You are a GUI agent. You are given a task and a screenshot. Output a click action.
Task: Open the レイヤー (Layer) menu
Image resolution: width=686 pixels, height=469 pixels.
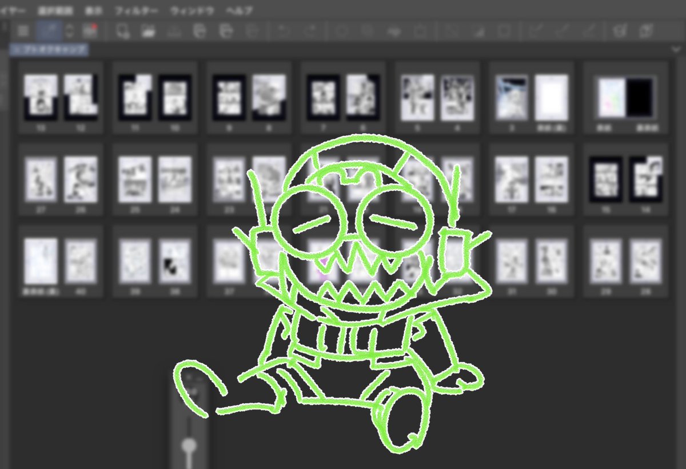click(11, 10)
